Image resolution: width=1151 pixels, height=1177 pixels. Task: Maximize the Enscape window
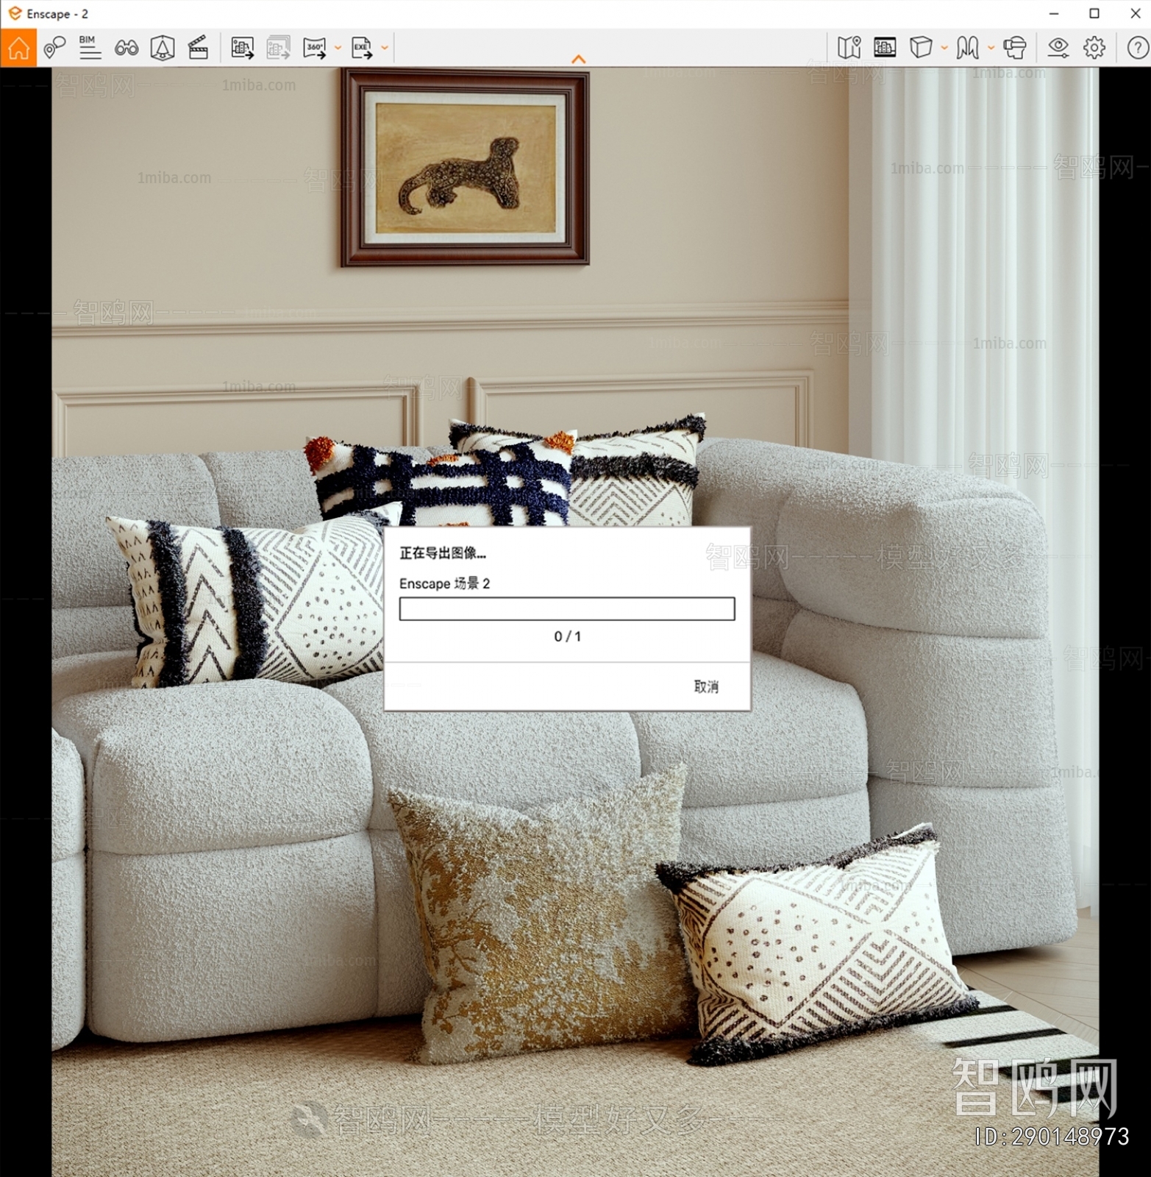tap(1094, 13)
